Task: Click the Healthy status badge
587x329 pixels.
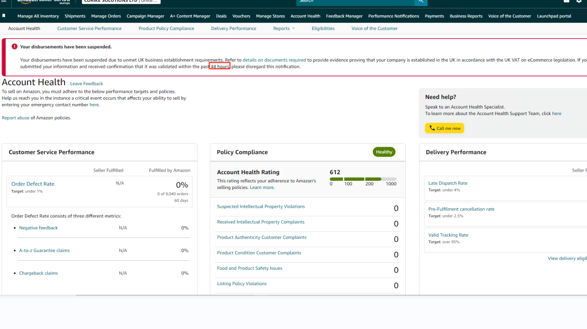Action: pos(384,152)
